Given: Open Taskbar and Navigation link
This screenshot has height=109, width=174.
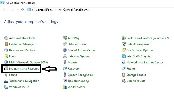Looking at the screenshot, I should [24, 81].
